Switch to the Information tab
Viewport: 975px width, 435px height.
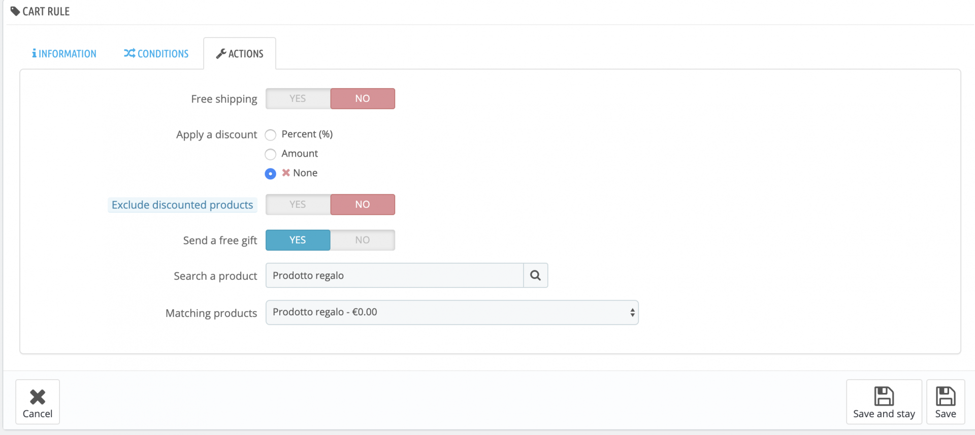[x=64, y=54]
